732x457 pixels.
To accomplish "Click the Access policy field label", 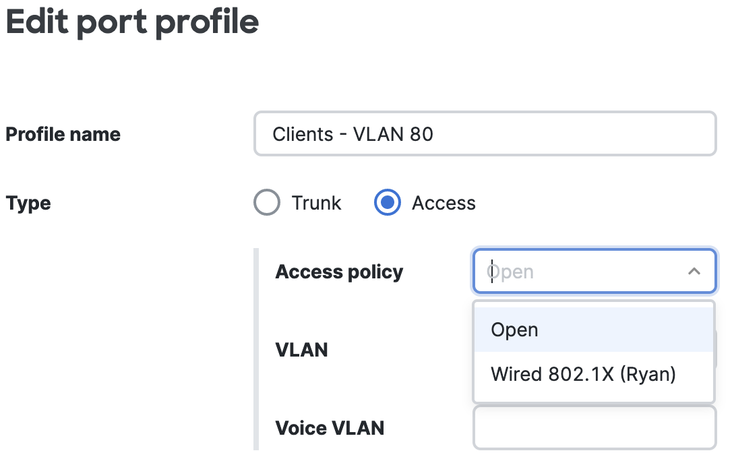I will [x=339, y=272].
